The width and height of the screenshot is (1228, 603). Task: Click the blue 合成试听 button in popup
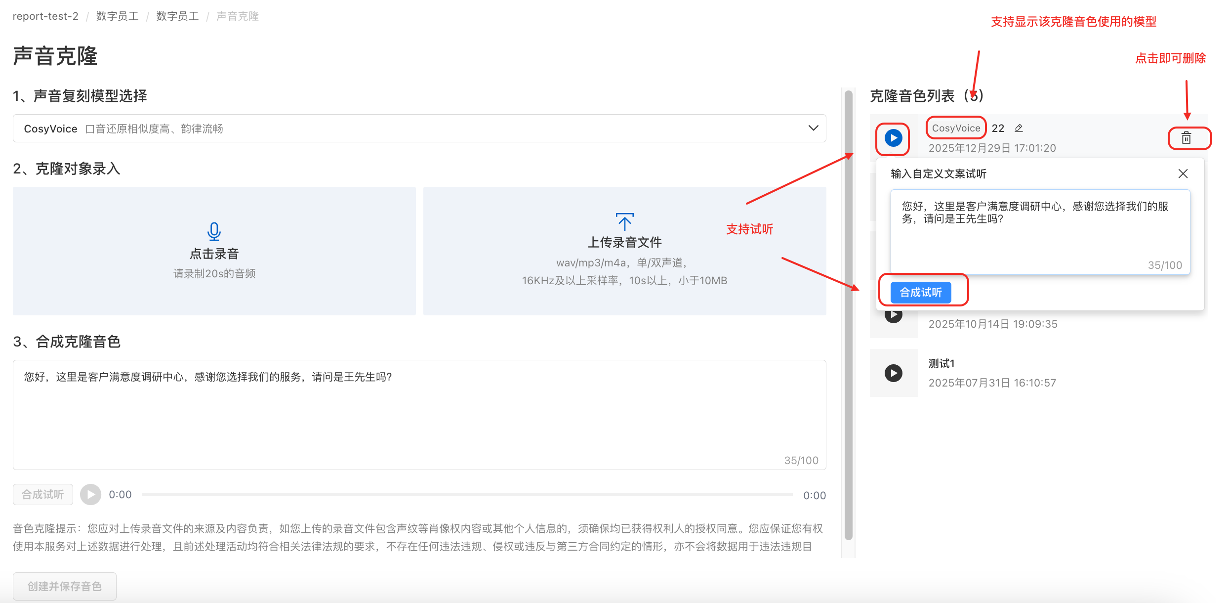[921, 293]
